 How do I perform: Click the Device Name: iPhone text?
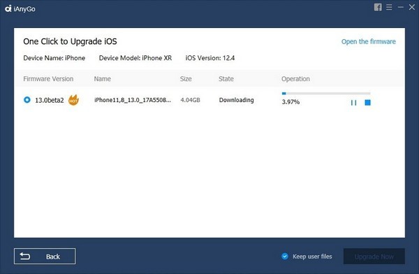(x=54, y=58)
